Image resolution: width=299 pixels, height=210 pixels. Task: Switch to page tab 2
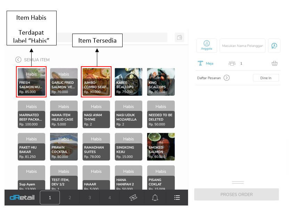[70, 198]
